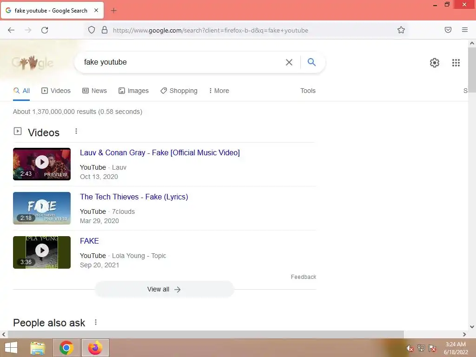Close the 'fake youtube - Google Search' tab
Screen dimensions: 476x357
point(96,10)
